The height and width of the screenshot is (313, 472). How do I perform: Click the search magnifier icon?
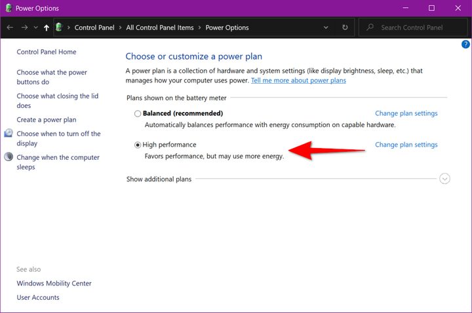(x=370, y=28)
